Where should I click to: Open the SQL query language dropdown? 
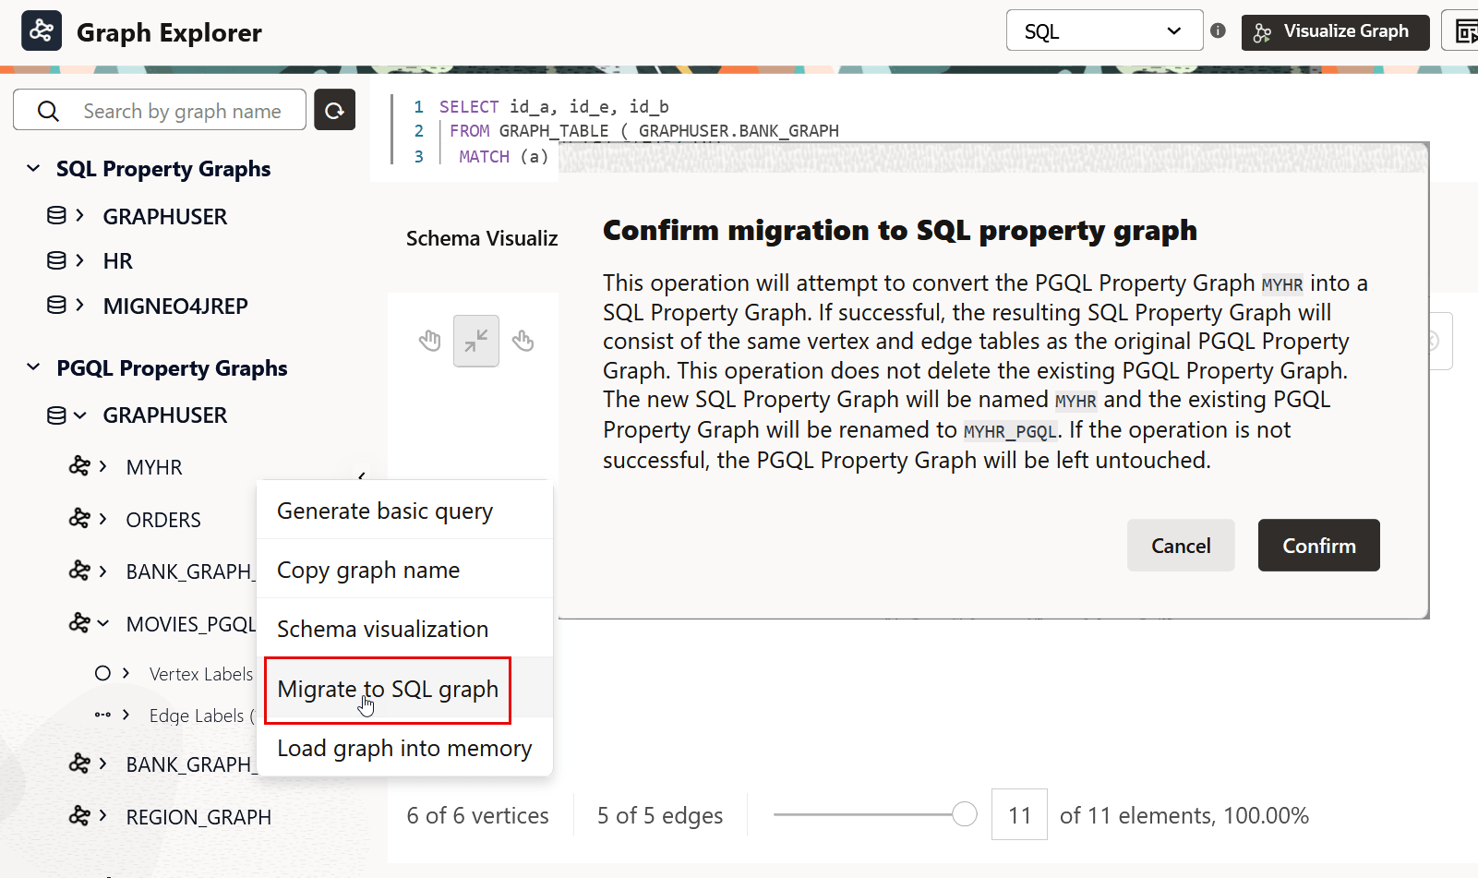(1104, 31)
